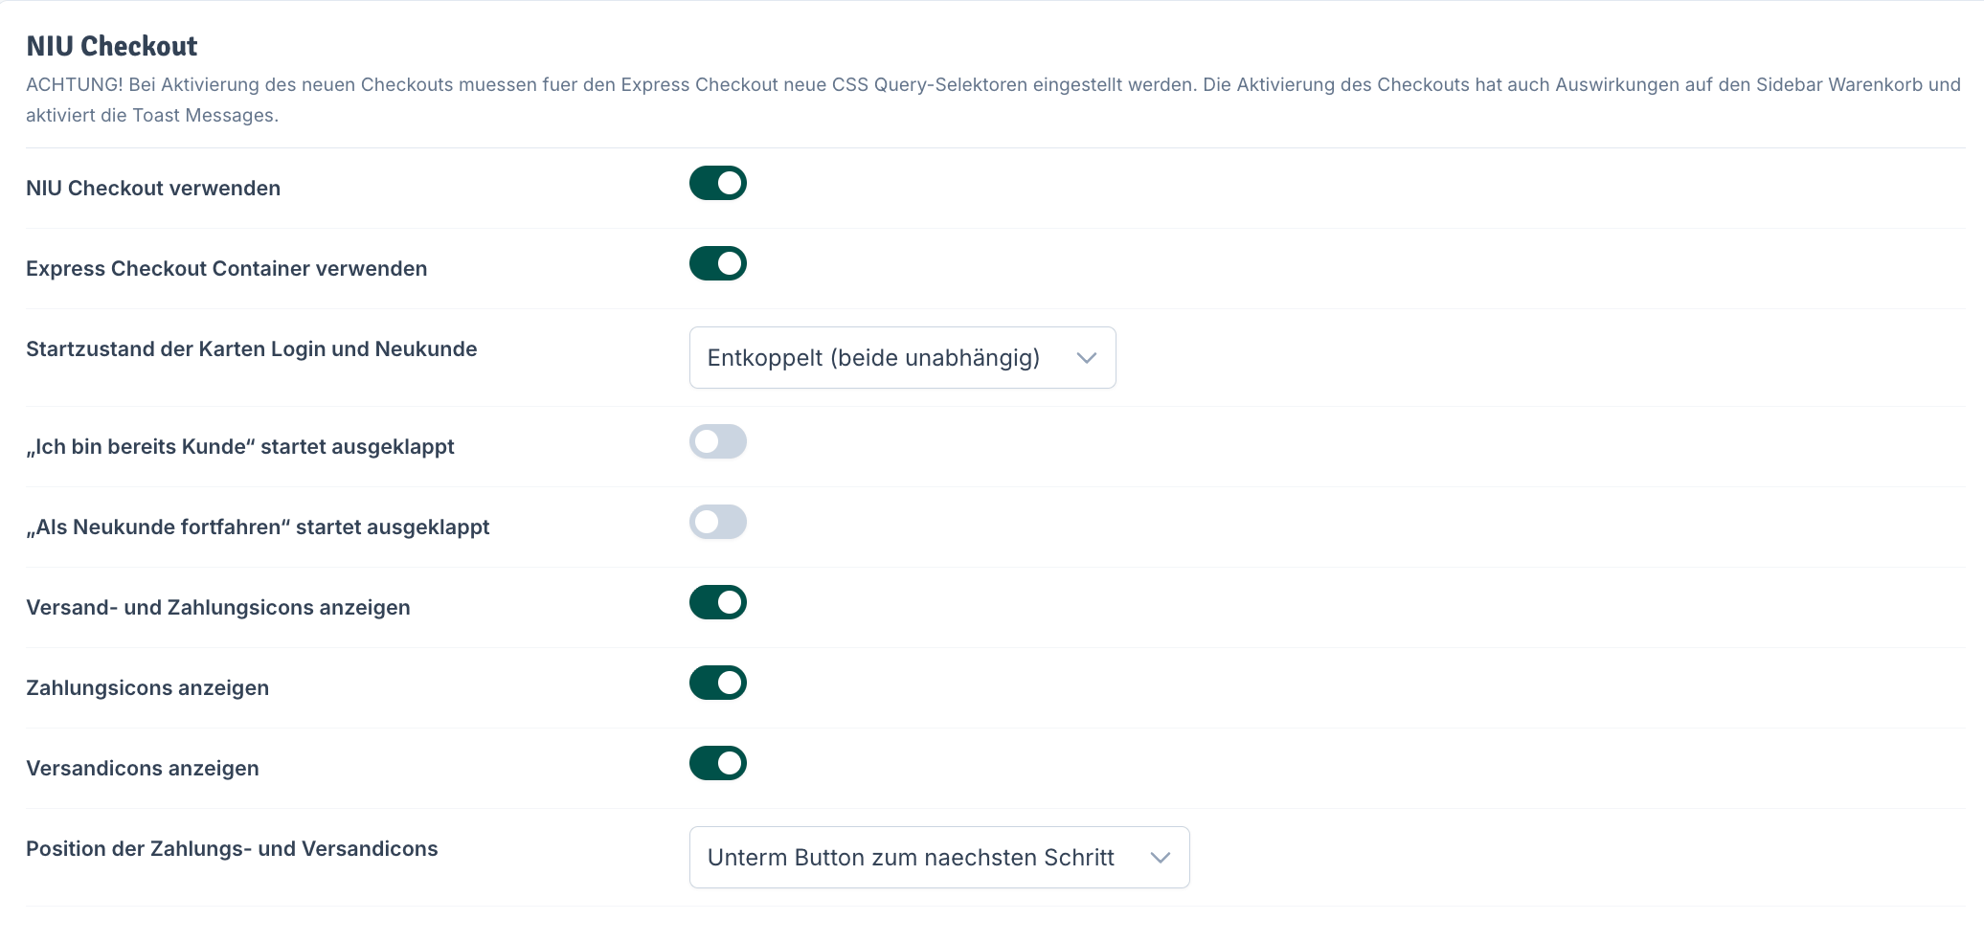
Task: Disable the NIU Checkout verwenden toggle
Action: click(718, 183)
